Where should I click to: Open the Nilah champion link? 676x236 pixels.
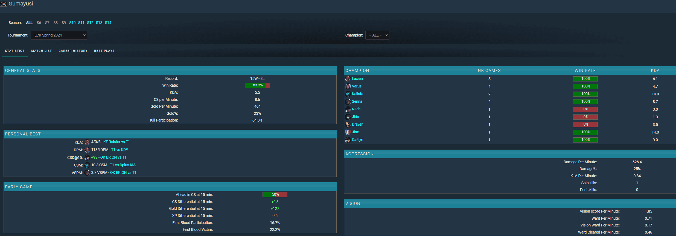(x=356, y=109)
